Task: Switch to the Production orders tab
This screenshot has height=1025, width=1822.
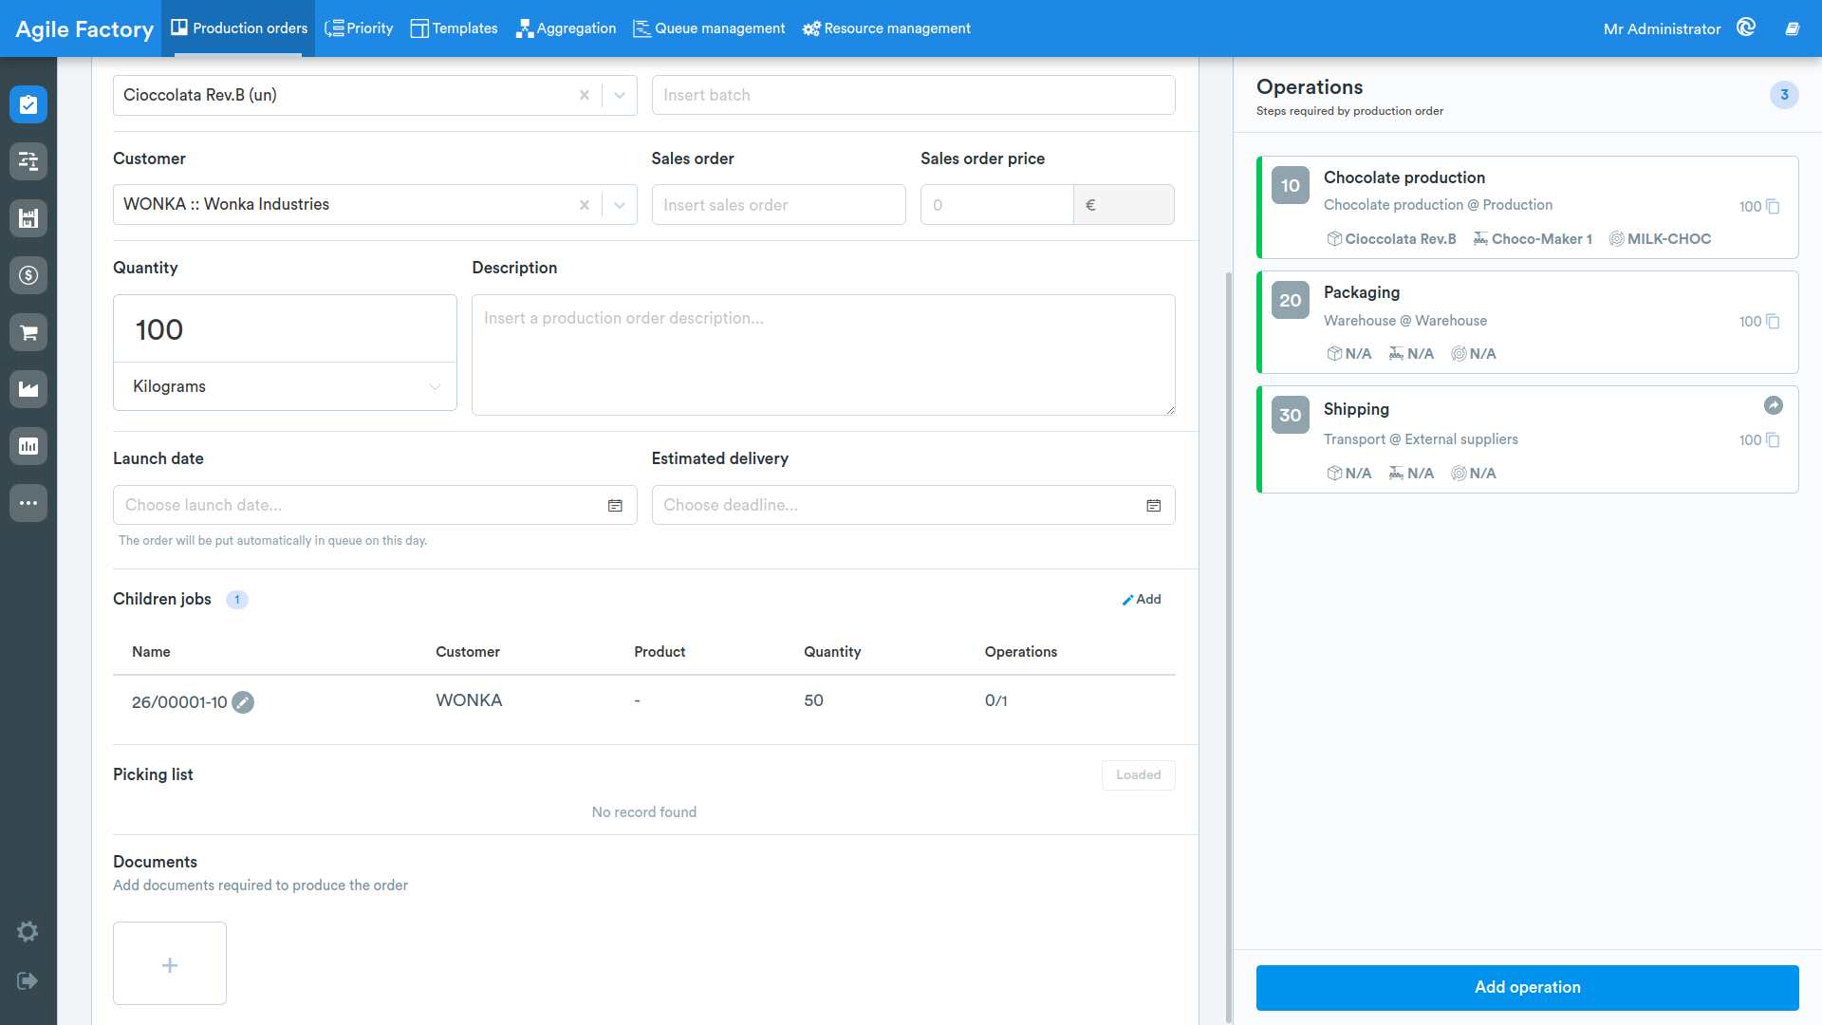Action: (x=239, y=28)
